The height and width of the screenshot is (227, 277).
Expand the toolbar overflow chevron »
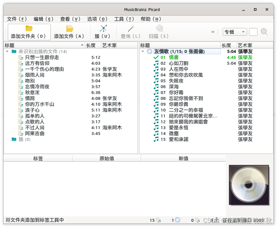point(213,32)
